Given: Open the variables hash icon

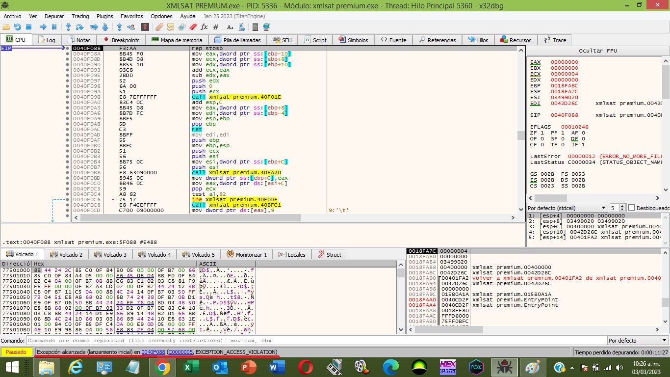Looking at the screenshot, I should click(x=216, y=27).
